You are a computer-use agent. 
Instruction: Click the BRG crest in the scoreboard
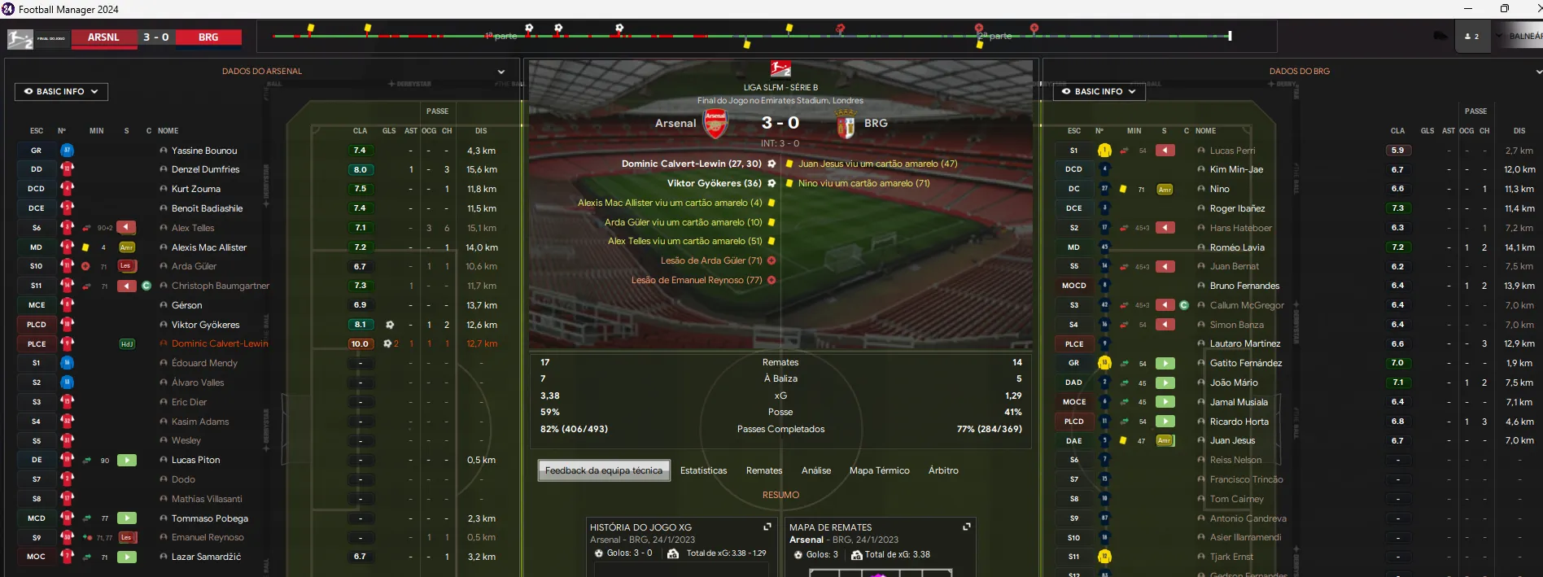click(x=846, y=124)
